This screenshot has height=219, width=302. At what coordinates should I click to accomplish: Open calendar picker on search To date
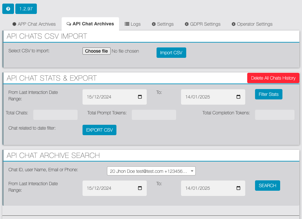coord(238,188)
